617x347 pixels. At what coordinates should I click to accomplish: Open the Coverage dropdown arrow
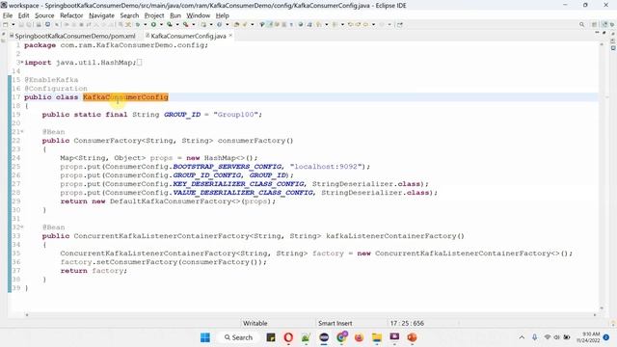click(x=177, y=24)
